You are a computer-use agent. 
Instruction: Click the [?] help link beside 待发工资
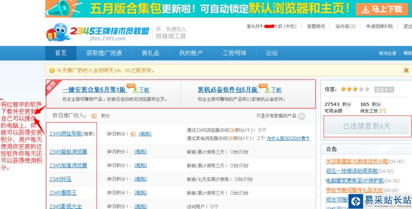[x=383, y=111]
